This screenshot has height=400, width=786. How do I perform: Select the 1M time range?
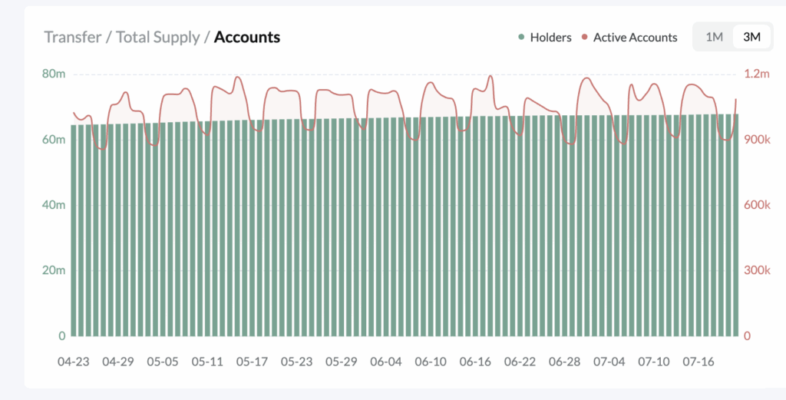click(x=714, y=37)
